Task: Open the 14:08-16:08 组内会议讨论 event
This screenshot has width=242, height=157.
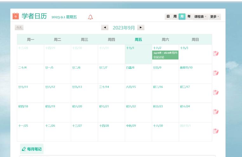Action: click(x=165, y=55)
